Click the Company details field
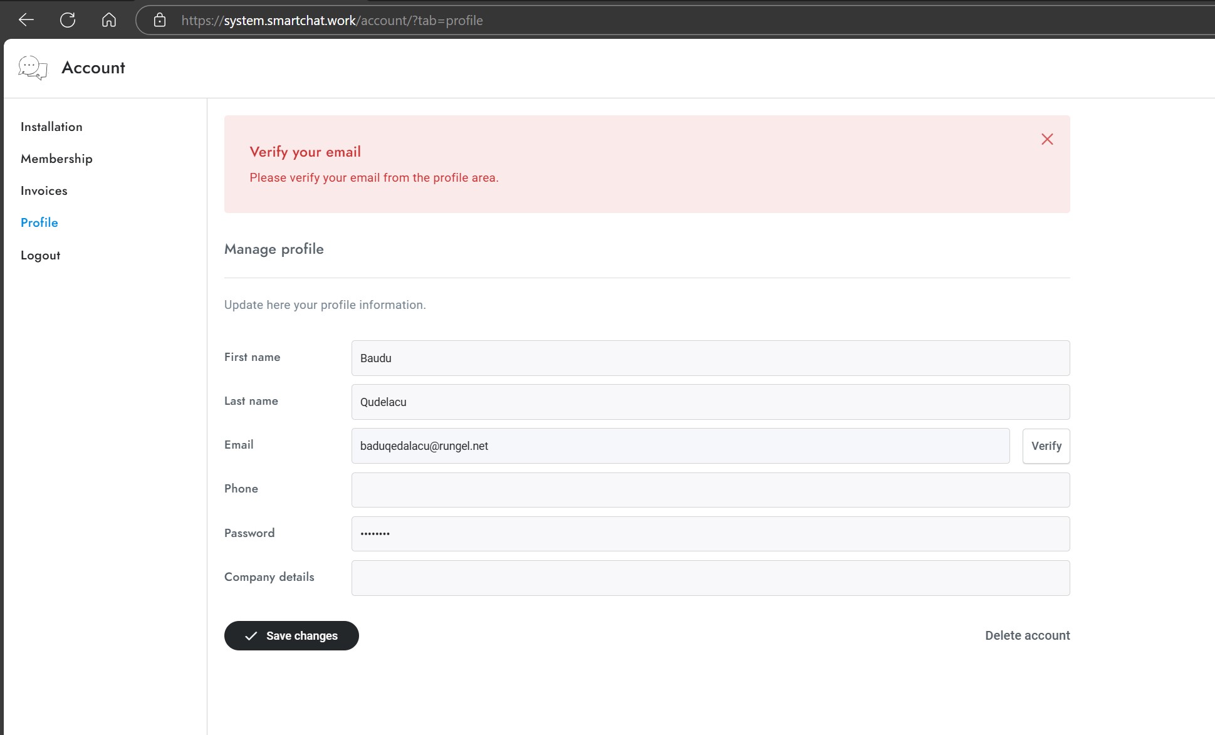Viewport: 1215px width, 735px height. (x=710, y=577)
